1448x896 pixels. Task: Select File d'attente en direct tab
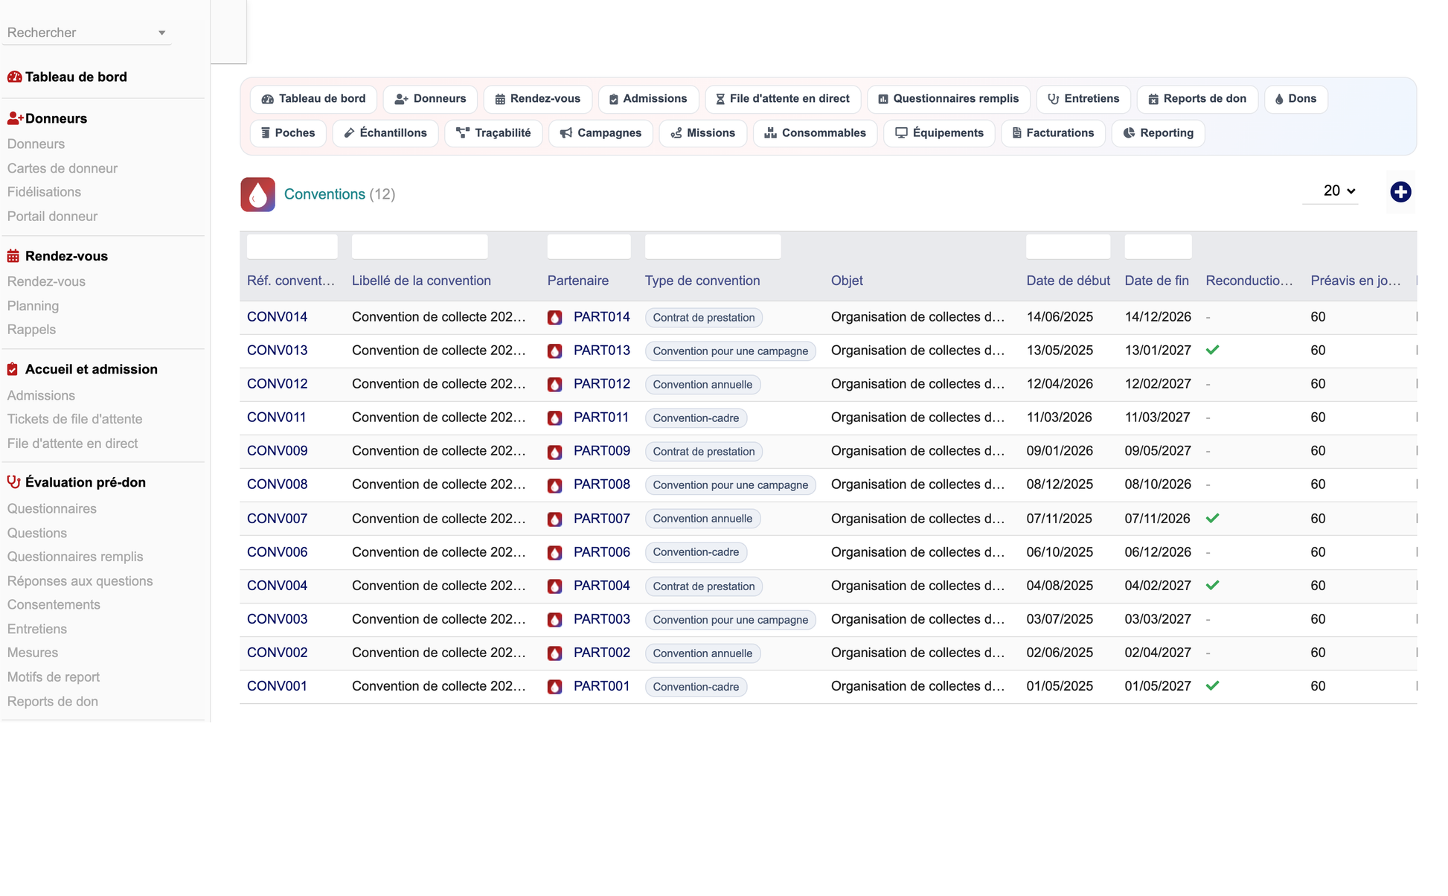tap(783, 99)
